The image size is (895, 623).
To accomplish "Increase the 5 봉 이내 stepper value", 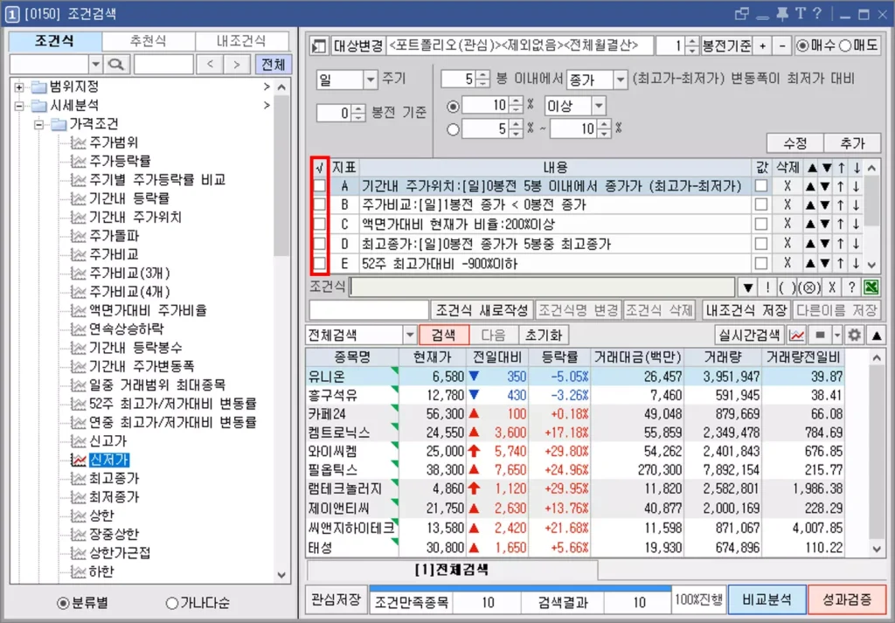I will click(x=483, y=75).
